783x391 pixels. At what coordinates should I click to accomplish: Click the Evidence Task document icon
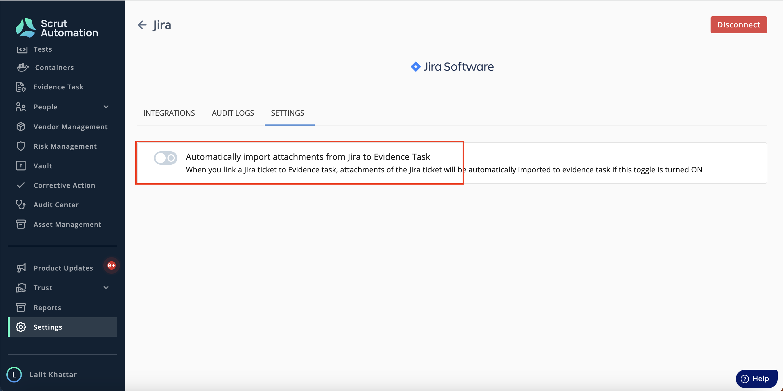(21, 87)
